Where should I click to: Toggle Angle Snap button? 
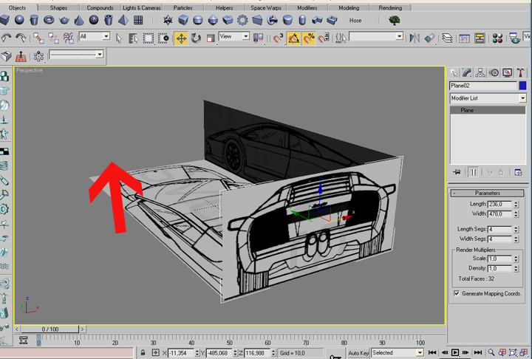coord(293,38)
